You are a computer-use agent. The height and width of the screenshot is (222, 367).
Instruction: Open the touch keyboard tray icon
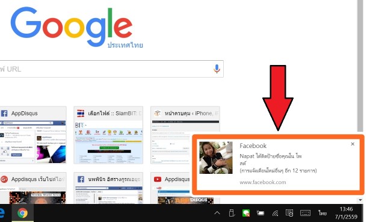(305, 213)
